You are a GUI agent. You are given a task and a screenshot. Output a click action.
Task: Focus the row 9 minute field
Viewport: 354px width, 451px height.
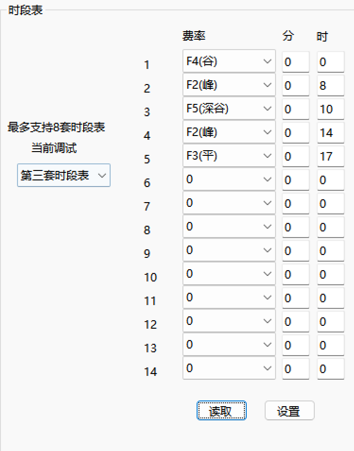(x=295, y=251)
